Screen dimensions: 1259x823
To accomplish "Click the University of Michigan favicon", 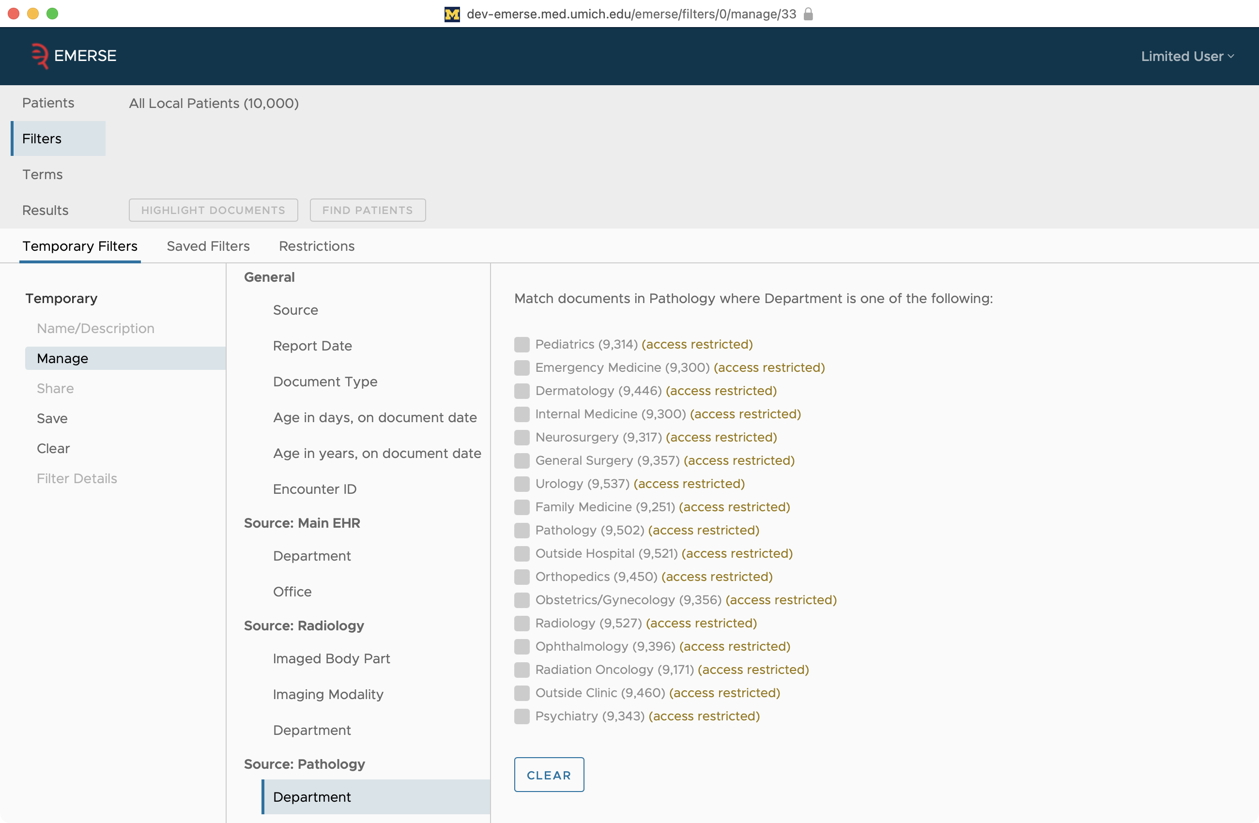I will point(452,14).
